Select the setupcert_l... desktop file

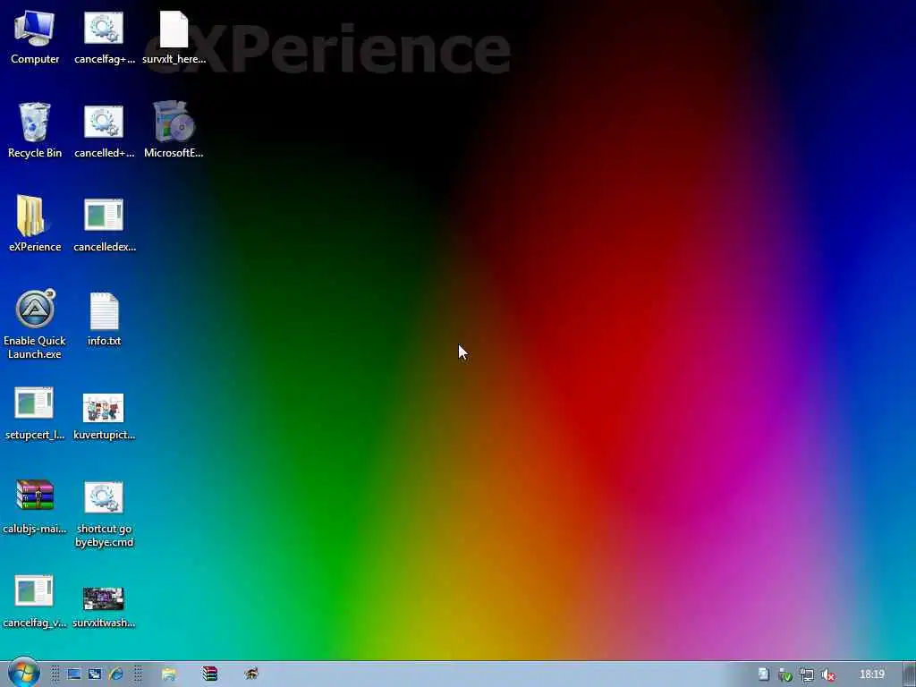click(35, 412)
